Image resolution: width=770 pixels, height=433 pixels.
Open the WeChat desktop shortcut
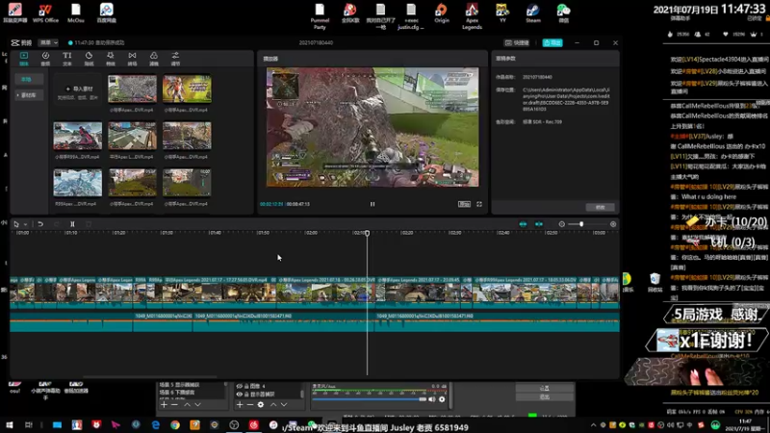point(563,13)
